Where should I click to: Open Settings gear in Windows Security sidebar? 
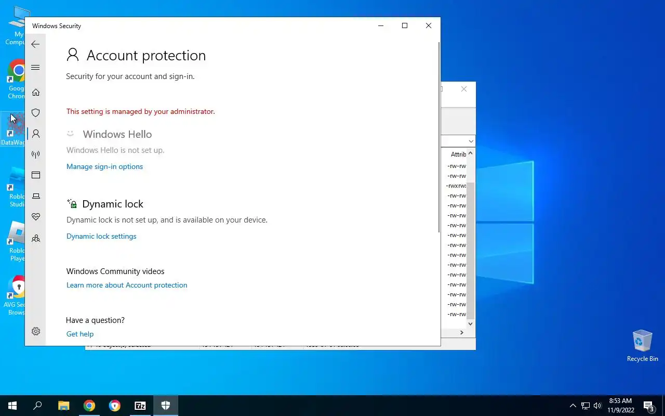coord(36,331)
